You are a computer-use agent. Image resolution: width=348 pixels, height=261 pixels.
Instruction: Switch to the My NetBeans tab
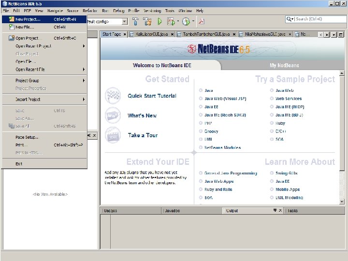point(284,65)
